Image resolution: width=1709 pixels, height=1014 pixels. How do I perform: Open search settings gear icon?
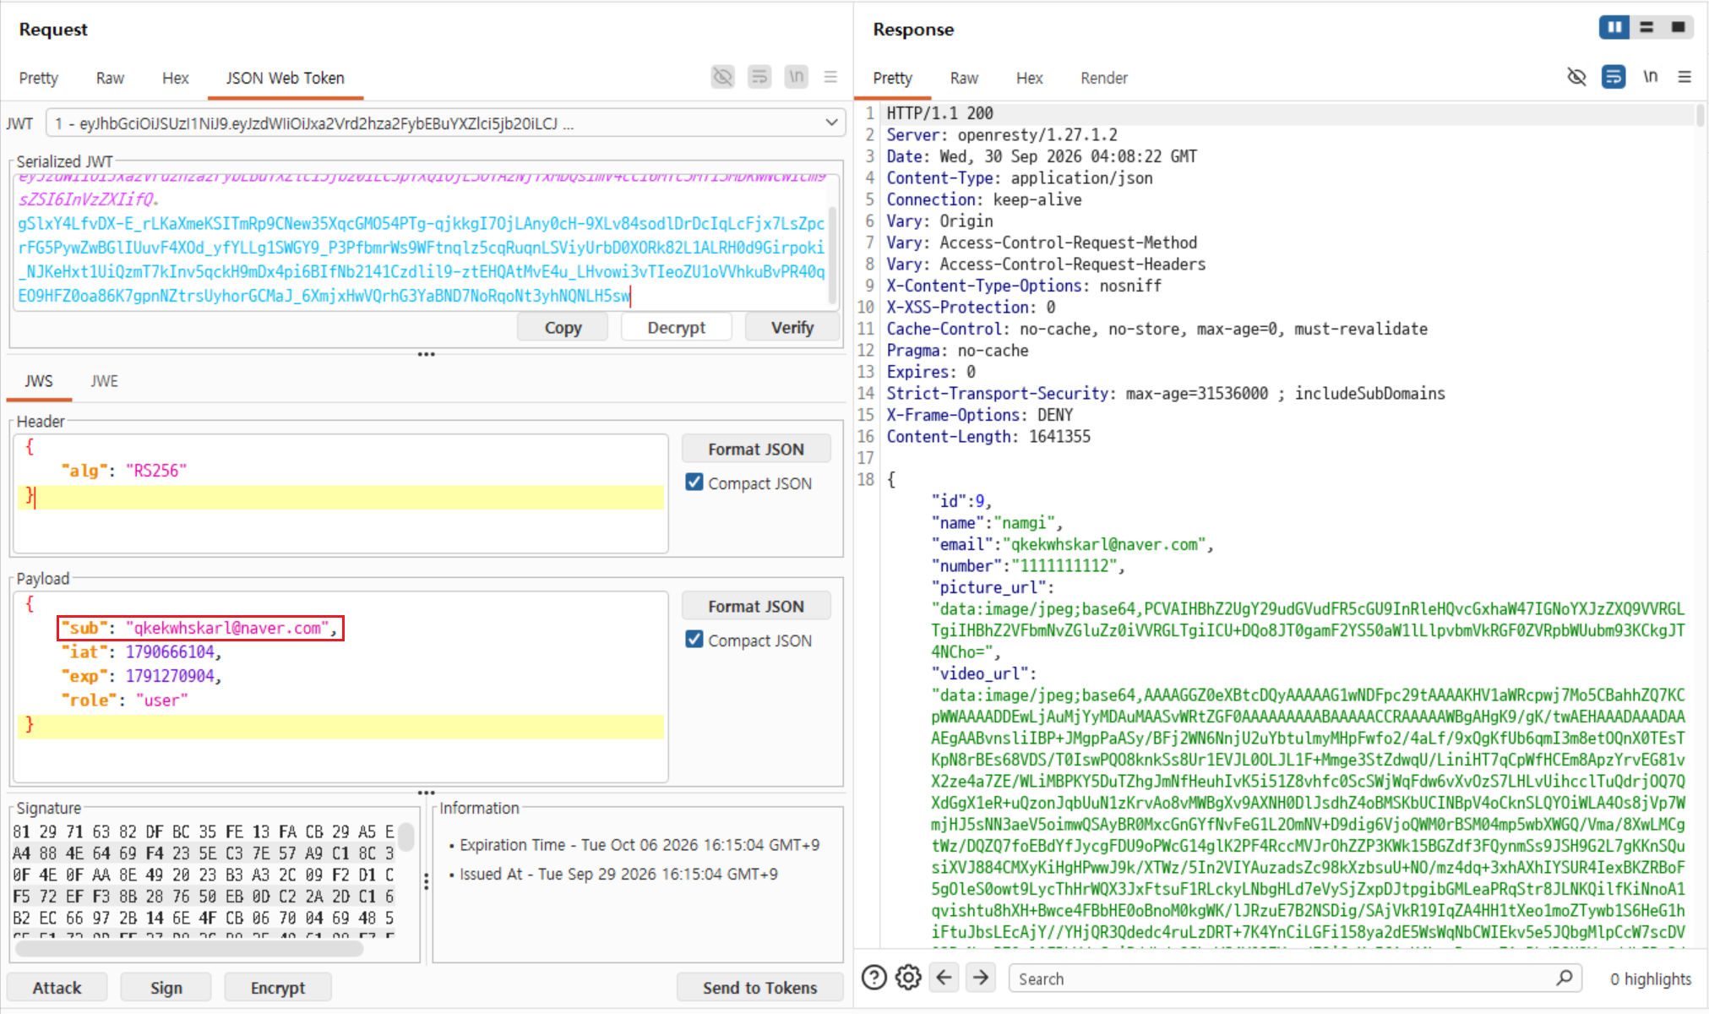[x=909, y=978]
